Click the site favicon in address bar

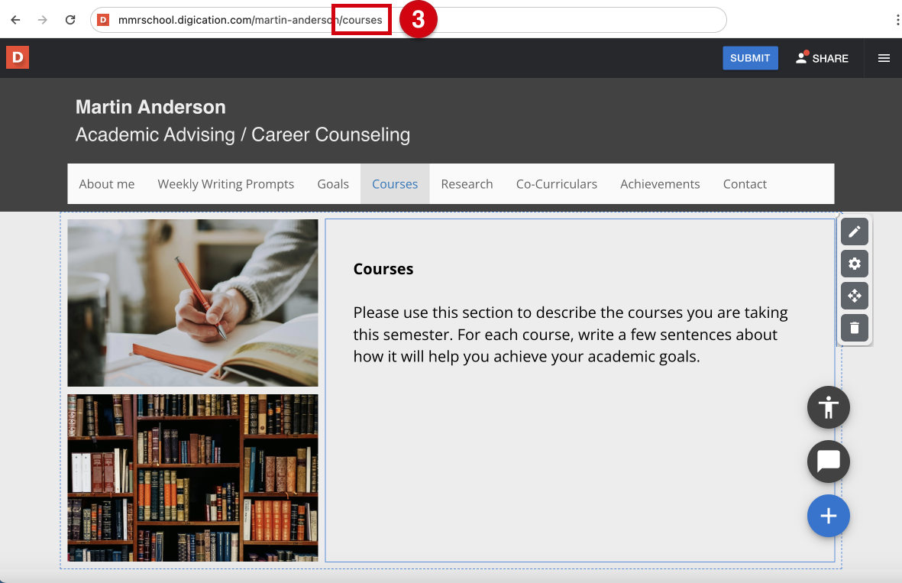click(x=103, y=20)
